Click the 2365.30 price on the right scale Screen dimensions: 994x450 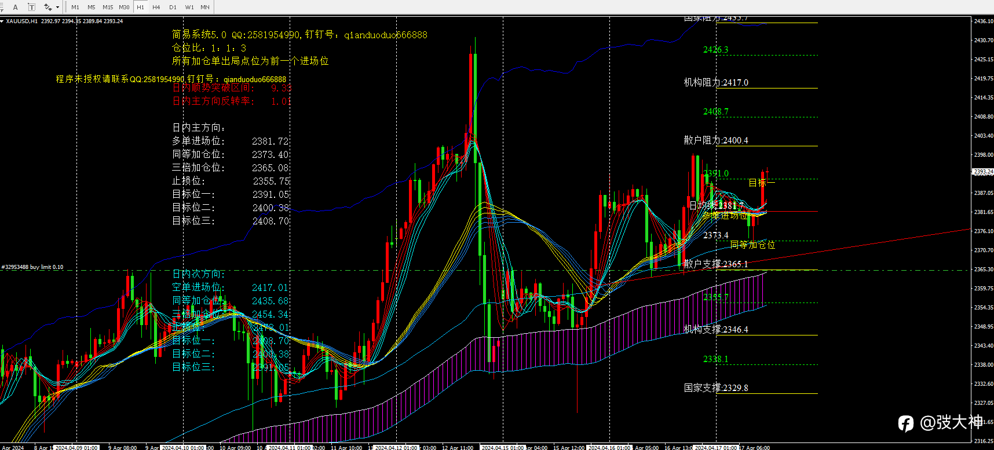[984, 269]
